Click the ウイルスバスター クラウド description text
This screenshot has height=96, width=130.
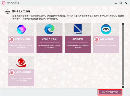coord(21,80)
